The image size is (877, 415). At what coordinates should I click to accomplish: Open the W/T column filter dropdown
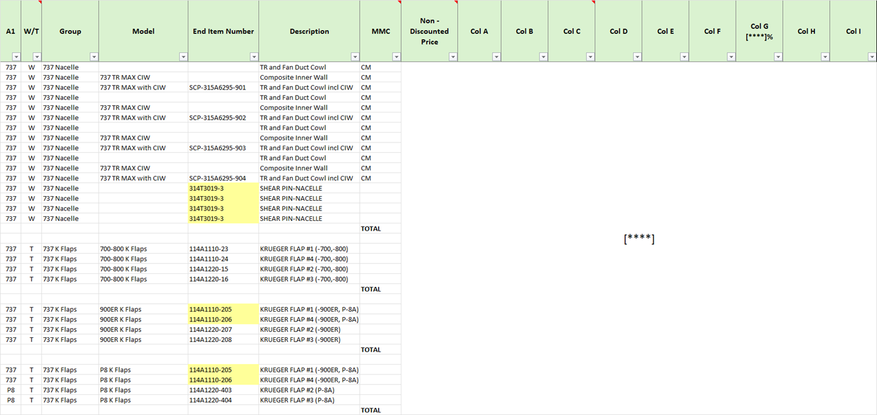pos(37,57)
